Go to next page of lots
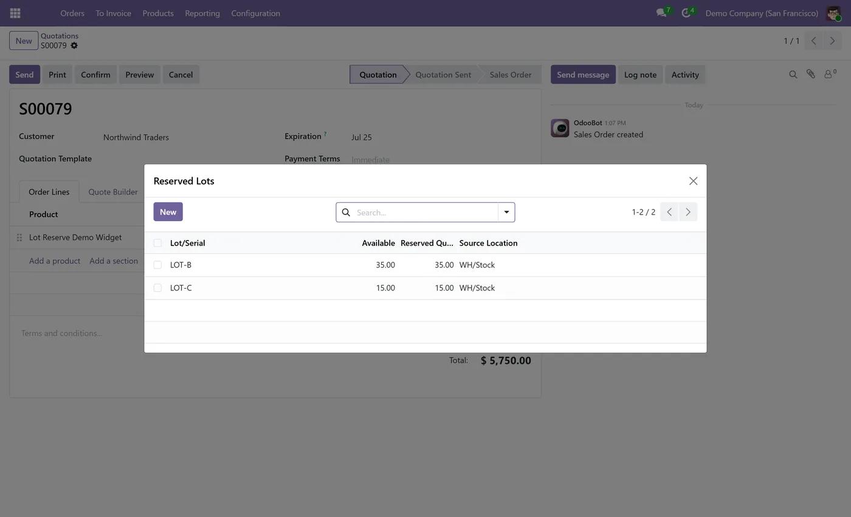This screenshot has width=851, height=517. coord(688,212)
